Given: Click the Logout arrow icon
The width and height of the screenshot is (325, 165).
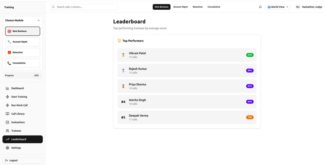Looking at the screenshot, I should point(6,161).
